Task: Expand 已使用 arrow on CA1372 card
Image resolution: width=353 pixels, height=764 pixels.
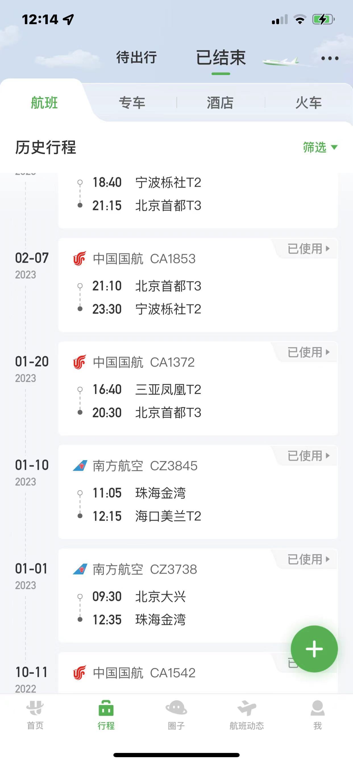Action: (x=327, y=352)
